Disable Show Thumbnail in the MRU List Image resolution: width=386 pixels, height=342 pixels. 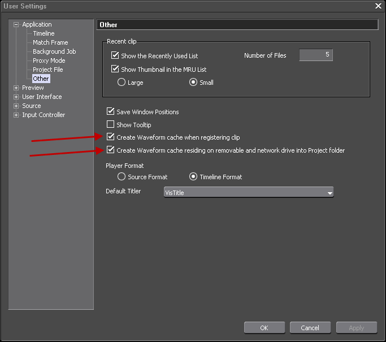(x=115, y=70)
